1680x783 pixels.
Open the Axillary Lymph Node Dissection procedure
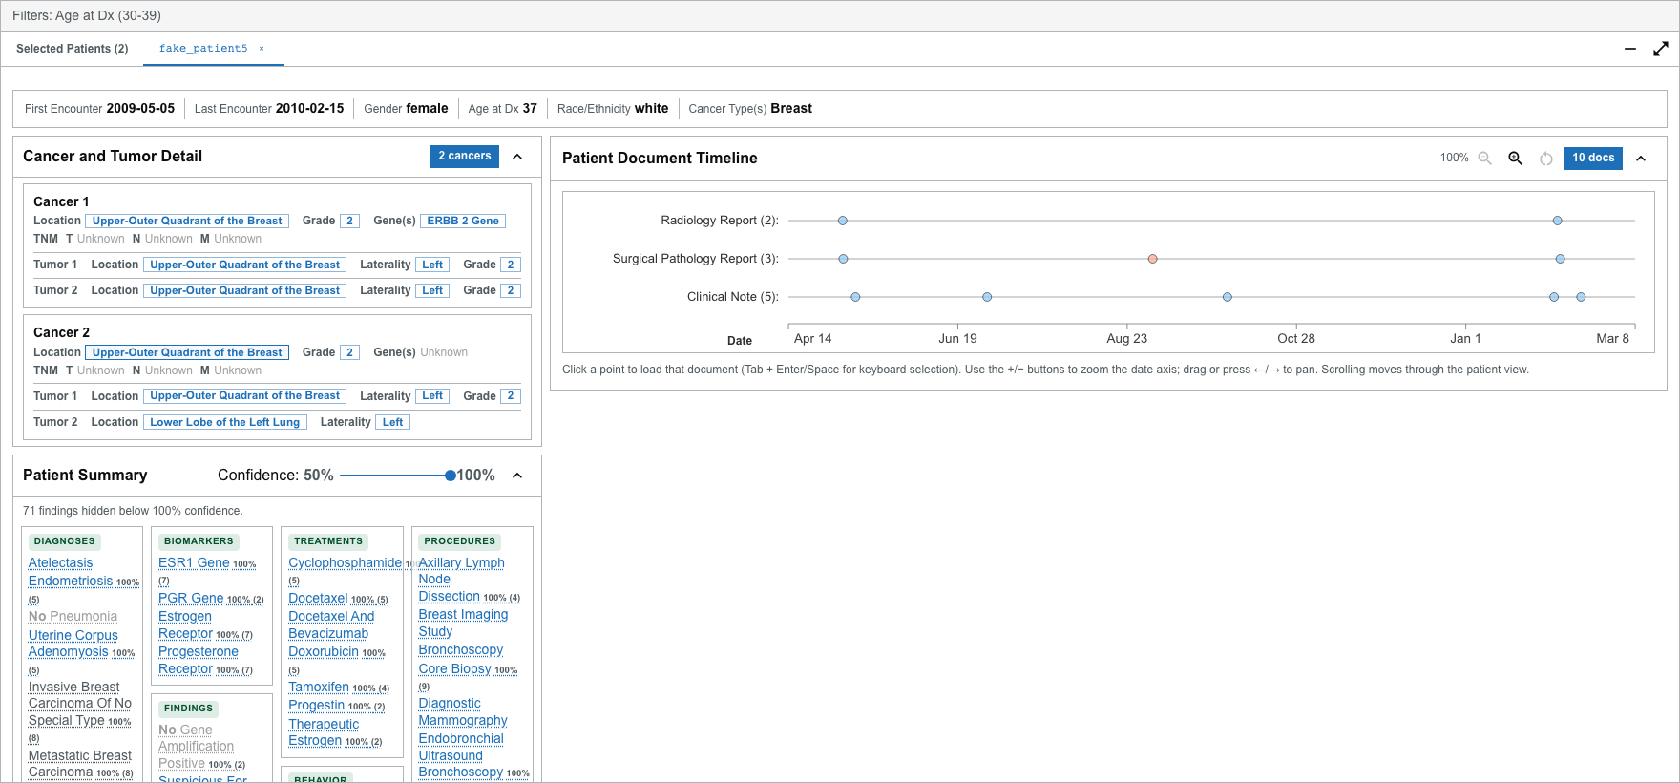coord(462,580)
